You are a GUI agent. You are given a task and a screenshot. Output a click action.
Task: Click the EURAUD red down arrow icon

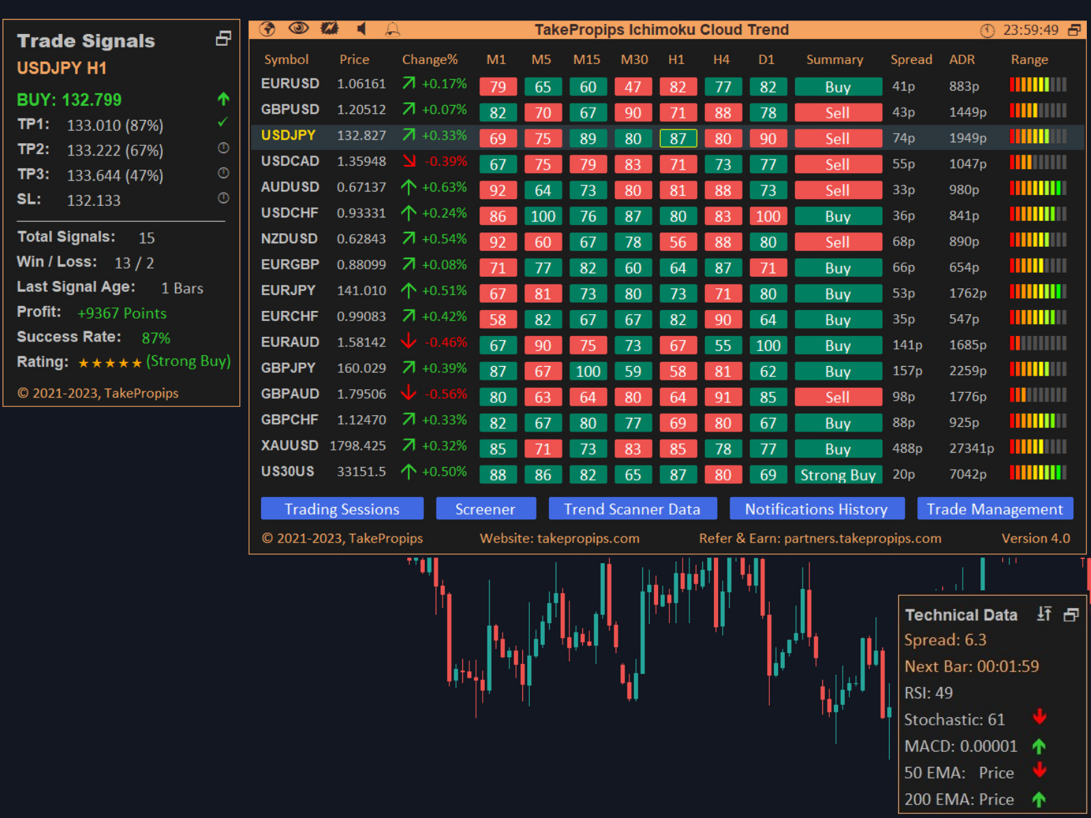pos(408,340)
